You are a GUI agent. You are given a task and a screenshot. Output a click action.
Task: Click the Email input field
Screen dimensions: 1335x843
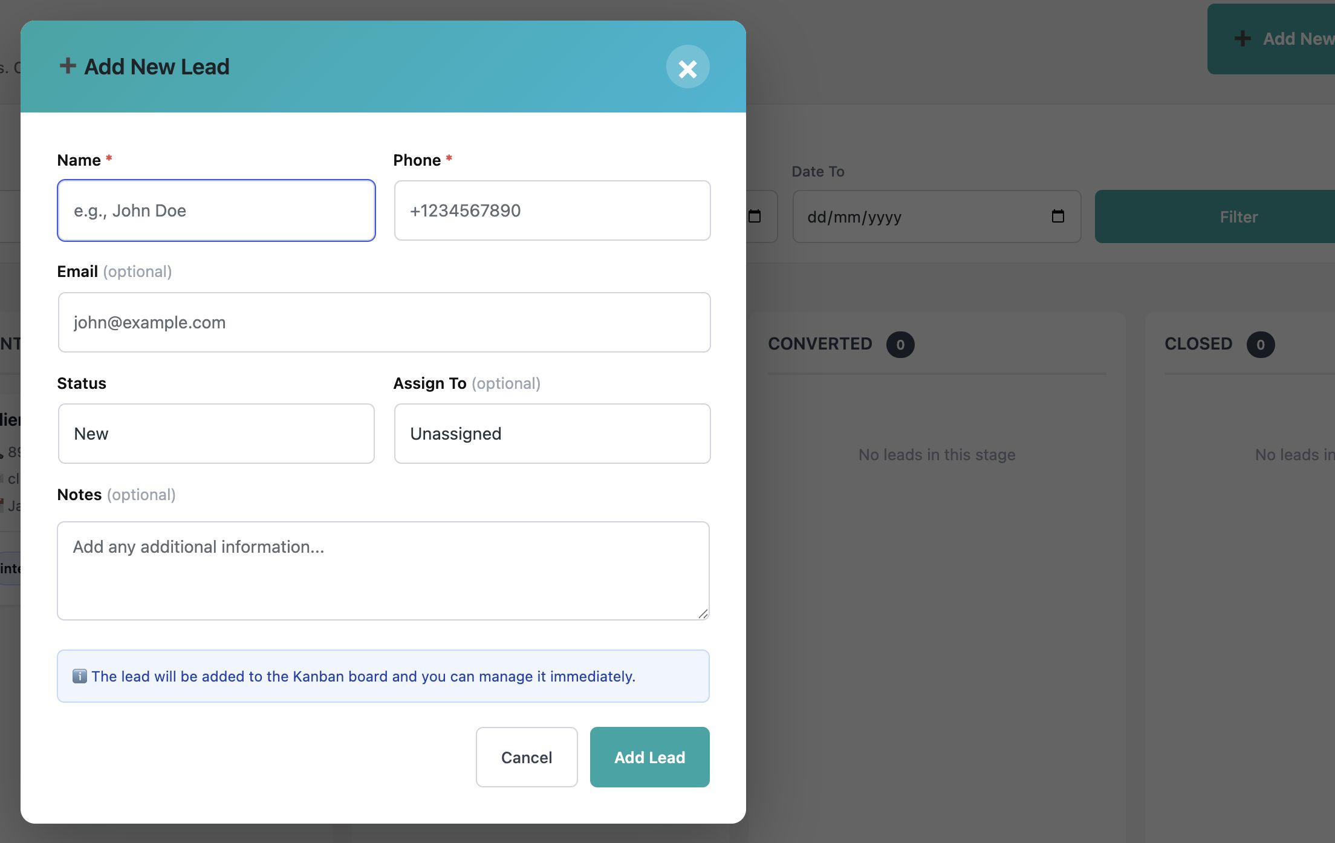point(384,322)
